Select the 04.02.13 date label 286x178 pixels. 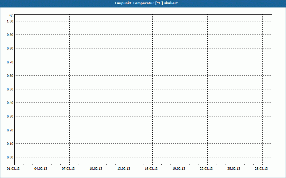click(x=41, y=169)
